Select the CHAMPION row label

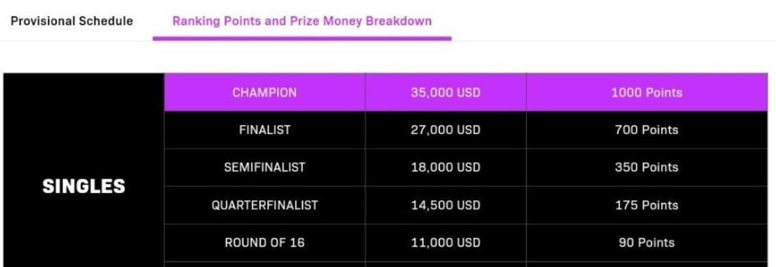[x=265, y=92]
